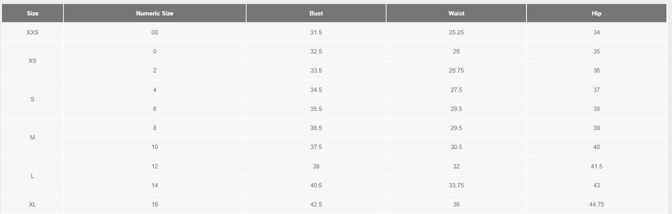The image size is (672, 214).
Task: Click hip measurement 41.5
Action: tap(597, 166)
